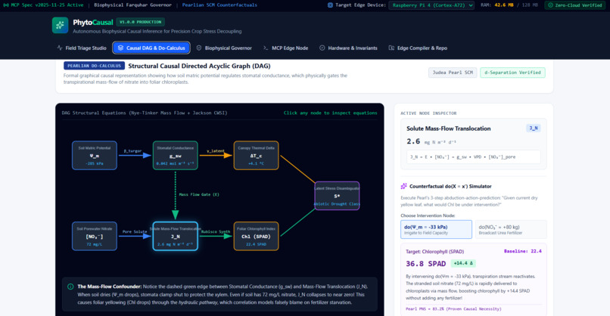Click the Causal DAG layers icon
This screenshot has height=316, width=610.
coord(120,48)
